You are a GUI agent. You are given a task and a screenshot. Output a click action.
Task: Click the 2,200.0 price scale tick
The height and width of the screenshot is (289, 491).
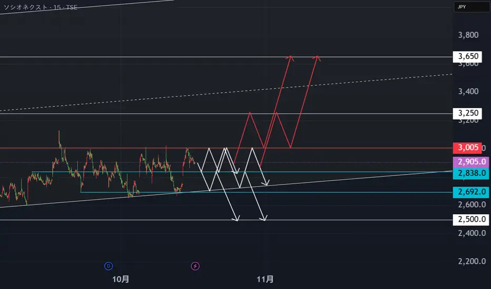472,261
